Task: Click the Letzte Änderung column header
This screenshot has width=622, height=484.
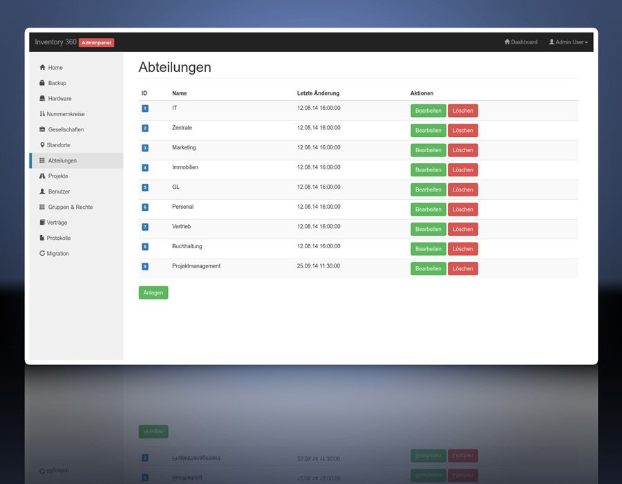Action: tap(318, 93)
